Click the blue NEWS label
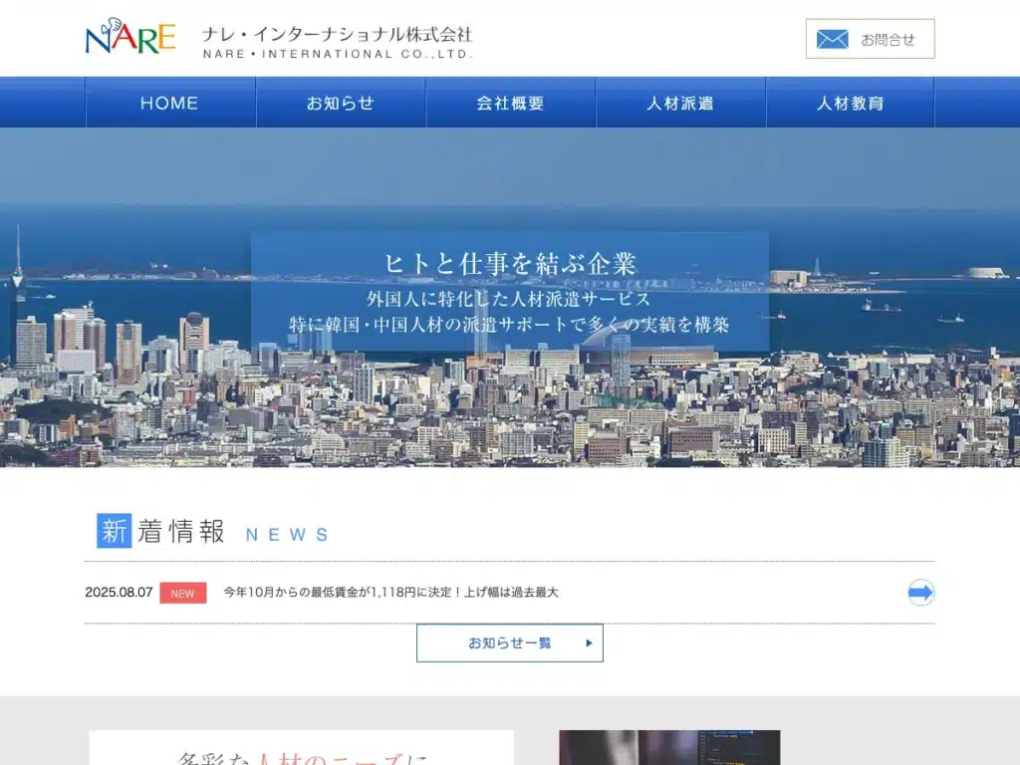Image resolution: width=1020 pixels, height=765 pixels. [x=287, y=535]
